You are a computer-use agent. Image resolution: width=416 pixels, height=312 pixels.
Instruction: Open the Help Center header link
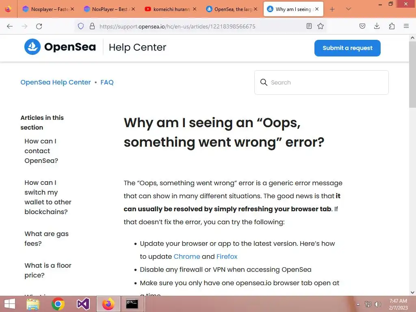pos(137,47)
